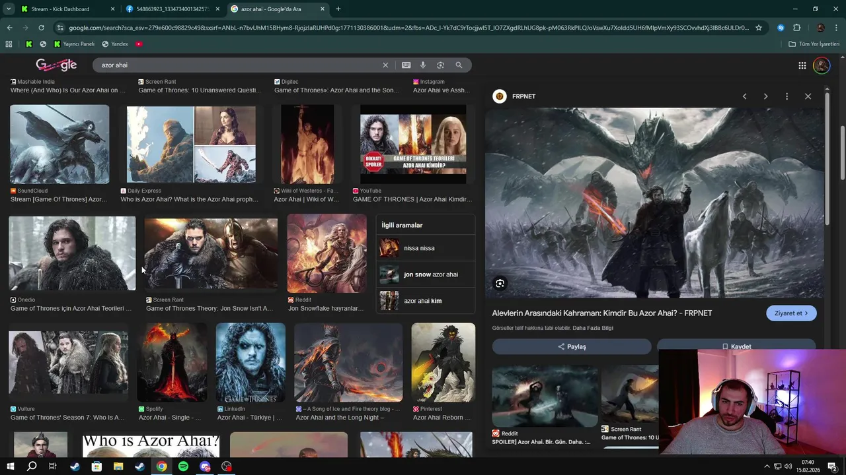Open a new browser tab
Image resolution: width=846 pixels, height=475 pixels.
(338, 9)
